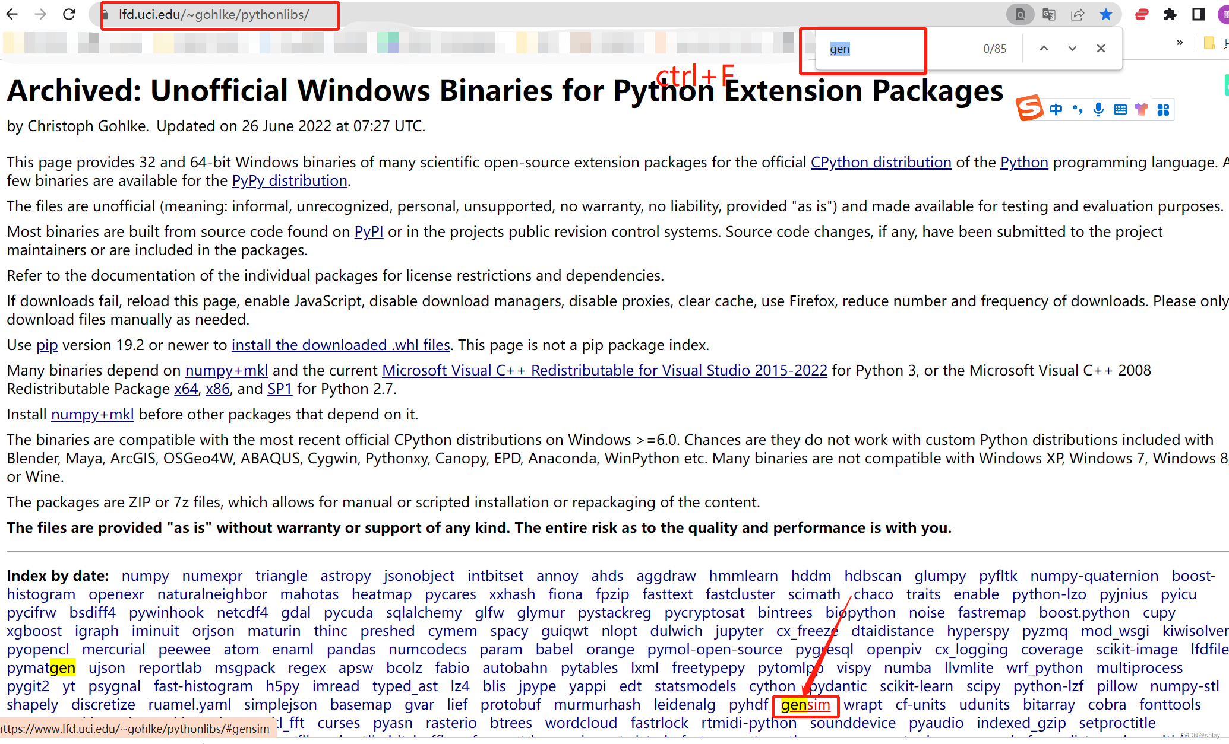Open the browser side panel
The width and height of the screenshot is (1229, 744).
[1199, 14]
